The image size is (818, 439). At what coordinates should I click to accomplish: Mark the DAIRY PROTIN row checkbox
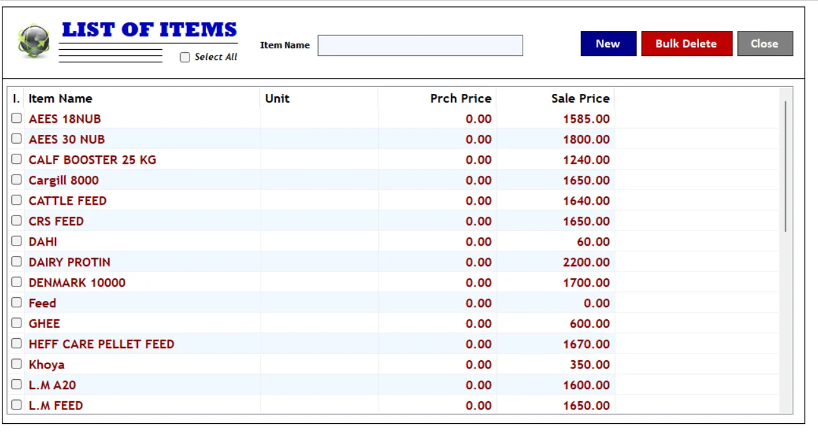click(x=16, y=261)
